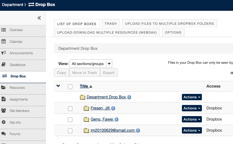Go to Announcements megaphone in sidebar

click(x=21, y=53)
